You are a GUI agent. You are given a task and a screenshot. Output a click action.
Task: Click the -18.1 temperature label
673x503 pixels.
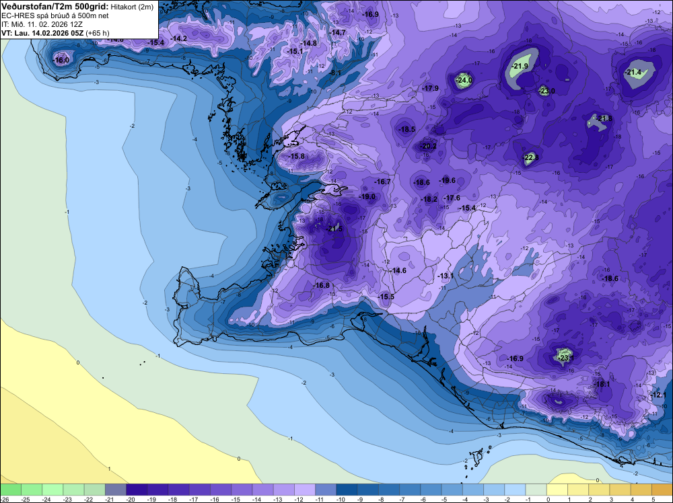click(x=602, y=384)
